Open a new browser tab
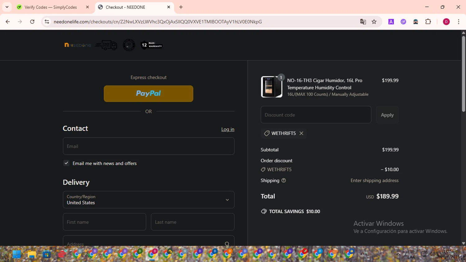466x262 pixels. [x=181, y=7]
